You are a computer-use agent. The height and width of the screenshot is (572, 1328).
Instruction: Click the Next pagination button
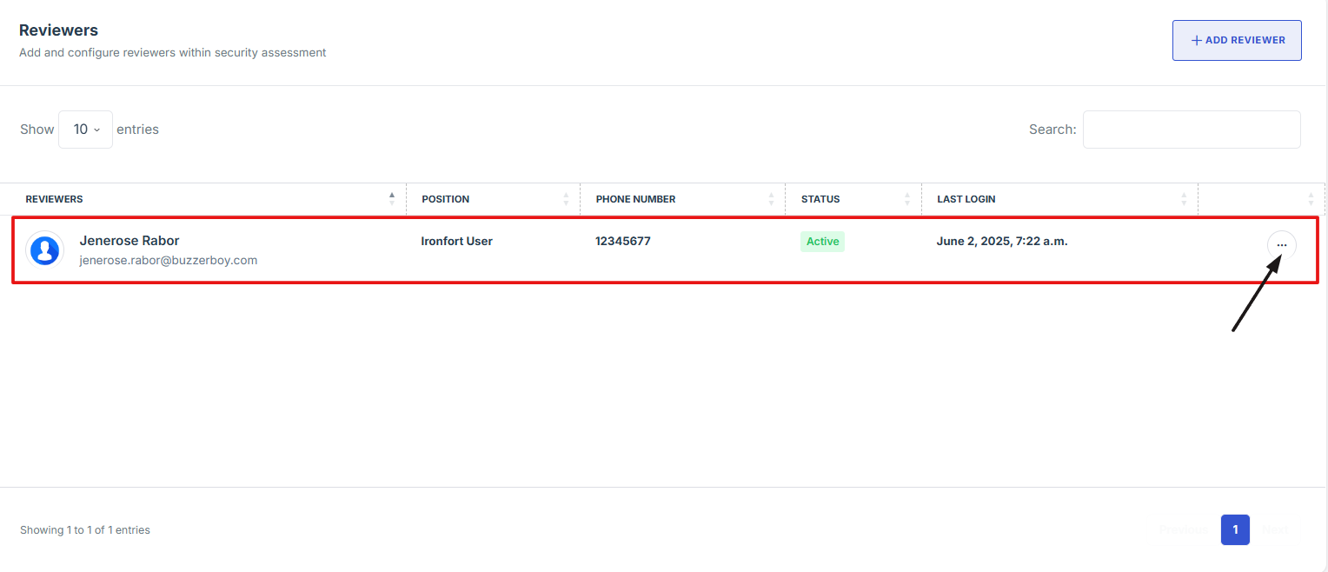1275,529
